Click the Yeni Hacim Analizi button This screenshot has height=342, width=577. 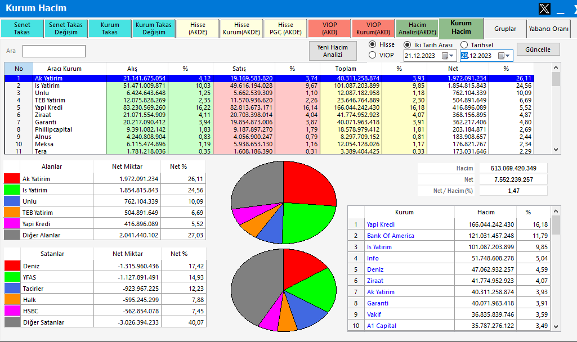point(333,51)
